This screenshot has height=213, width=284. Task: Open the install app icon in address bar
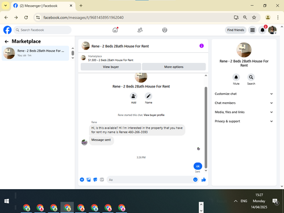[x=236, y=18]
